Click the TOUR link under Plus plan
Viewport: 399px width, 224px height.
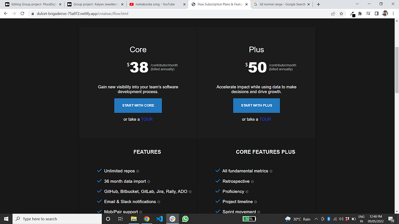(x=265, y=119)
